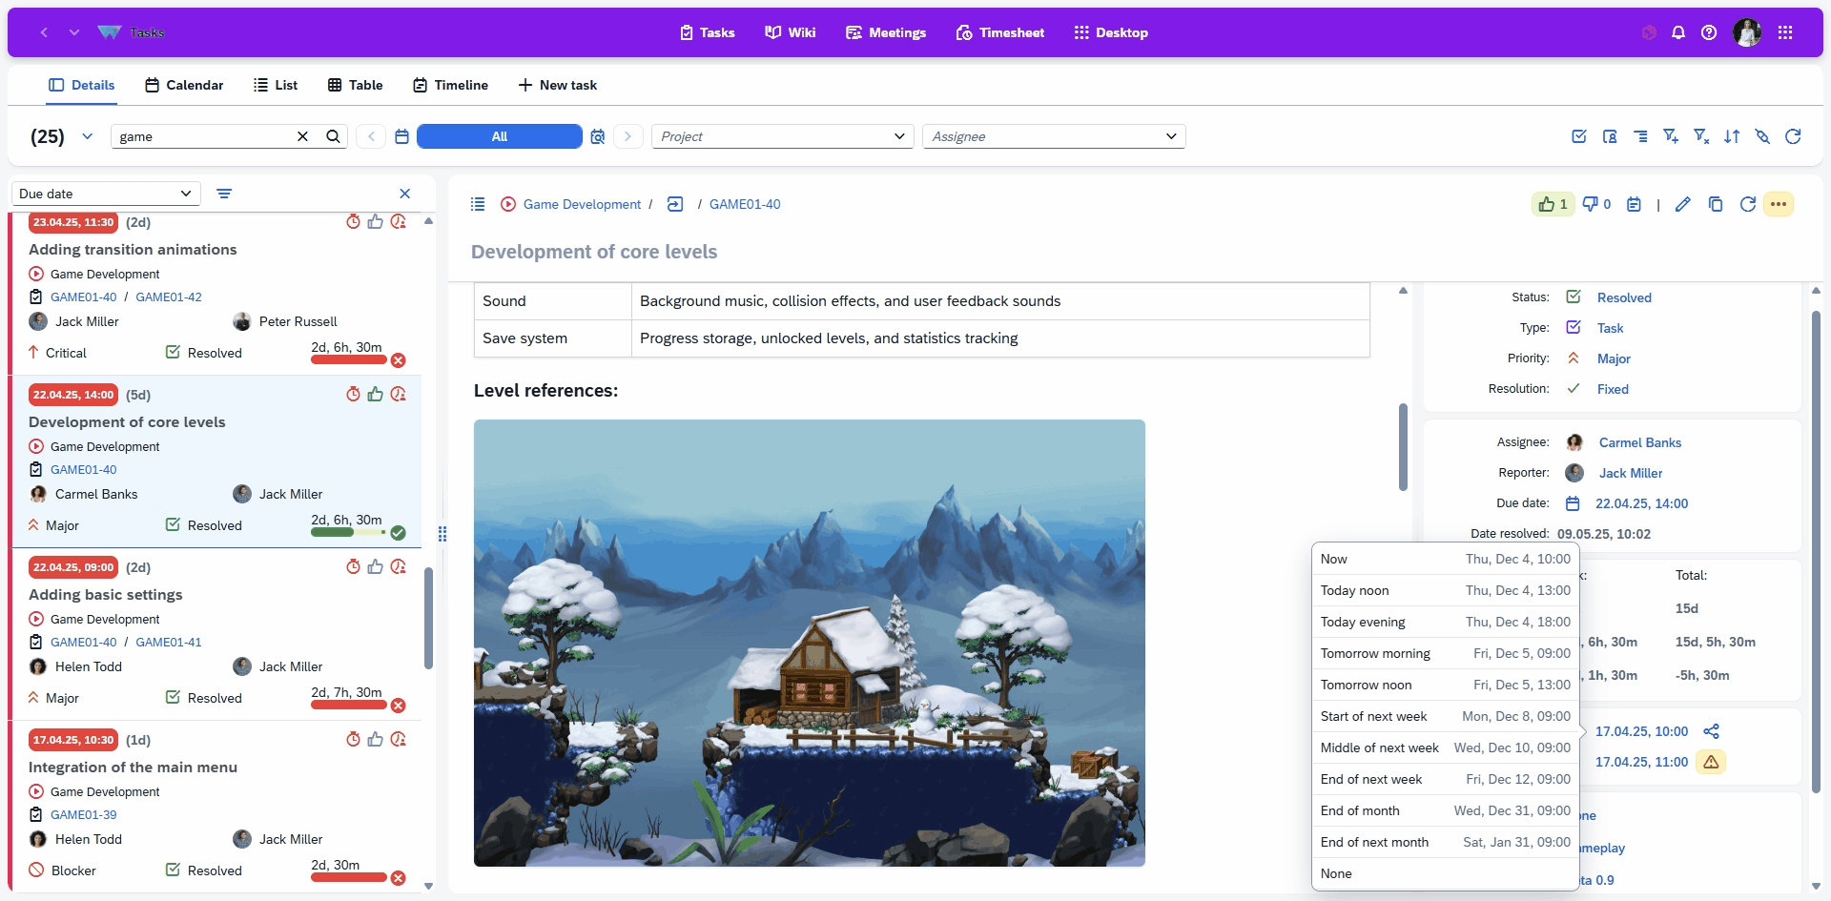
Task: Open the Due date sort dropdown
Action: click(x=105, y=194)
